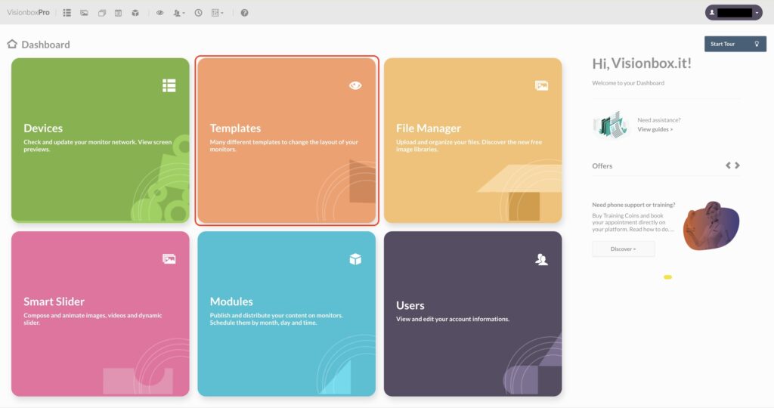Open the file manager image icon in the toolbar
This screenshot has height=408, width=774.
(85, 13)
